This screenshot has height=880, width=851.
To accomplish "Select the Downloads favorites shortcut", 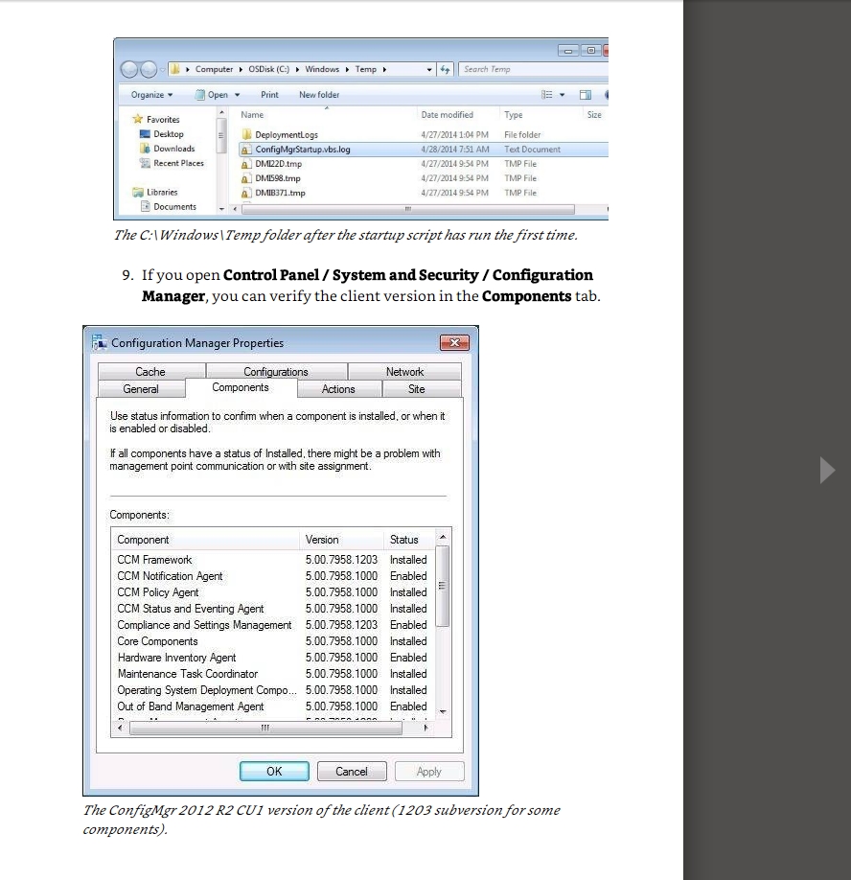I will [173, 149].
